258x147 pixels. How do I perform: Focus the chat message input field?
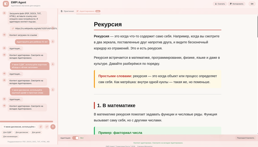point(19,127)
